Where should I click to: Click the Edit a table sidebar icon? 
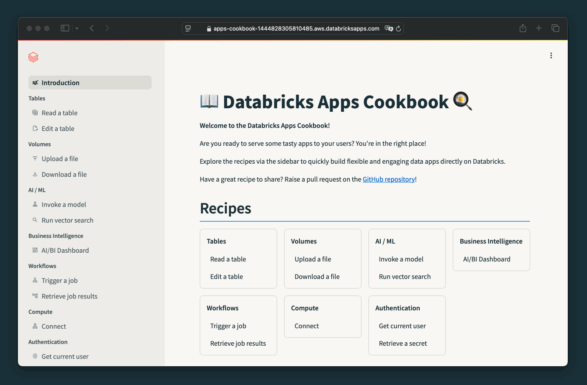[35, 128]
